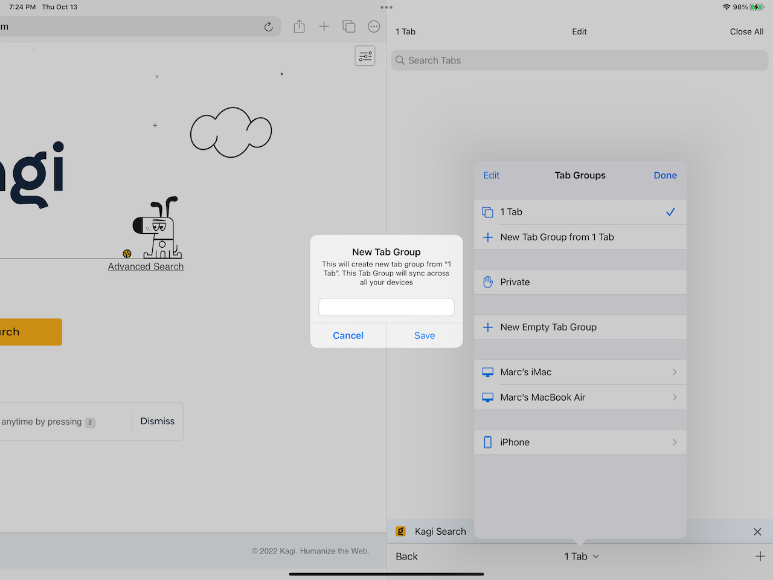This screenshot has height=580, width=773.
Task: Open the Share sheet icon
Action: 299,26
